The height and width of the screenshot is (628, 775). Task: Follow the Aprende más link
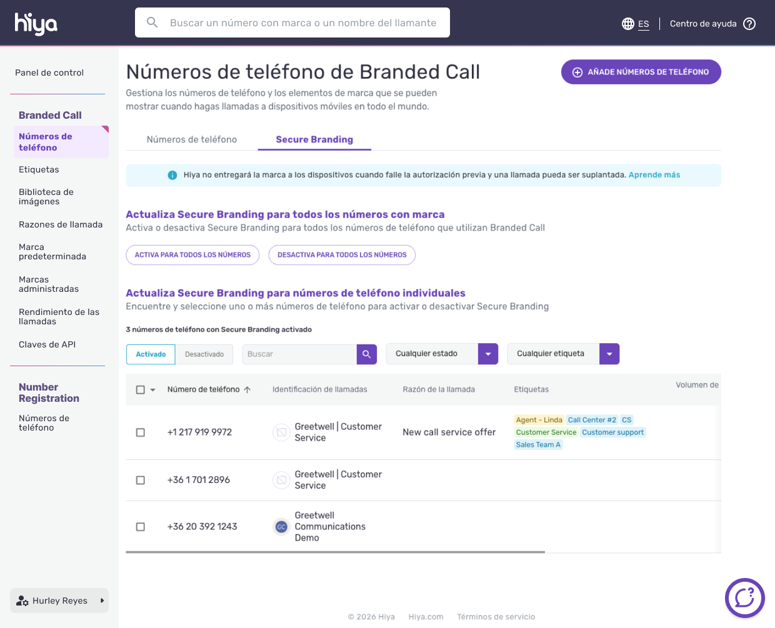coord(654,175)
